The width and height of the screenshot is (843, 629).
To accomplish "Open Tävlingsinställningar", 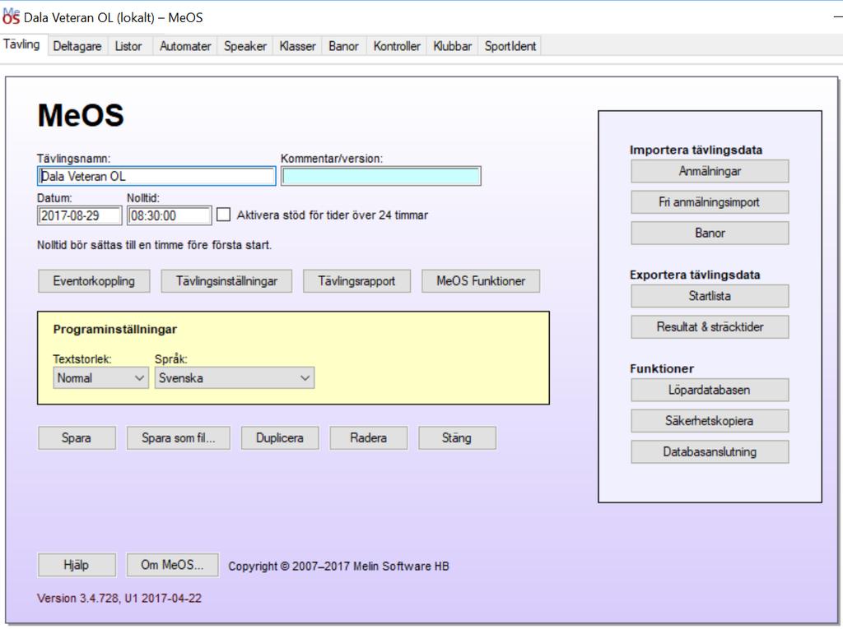I will [x=226, y=281].
